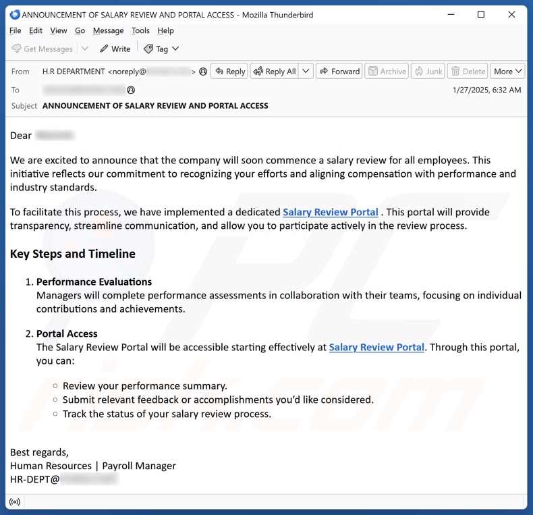533x515 pixels.
Task: Click the date 1/27/2025, 6:32 AM
Action: pyautogui.click(x=486, y=90)
